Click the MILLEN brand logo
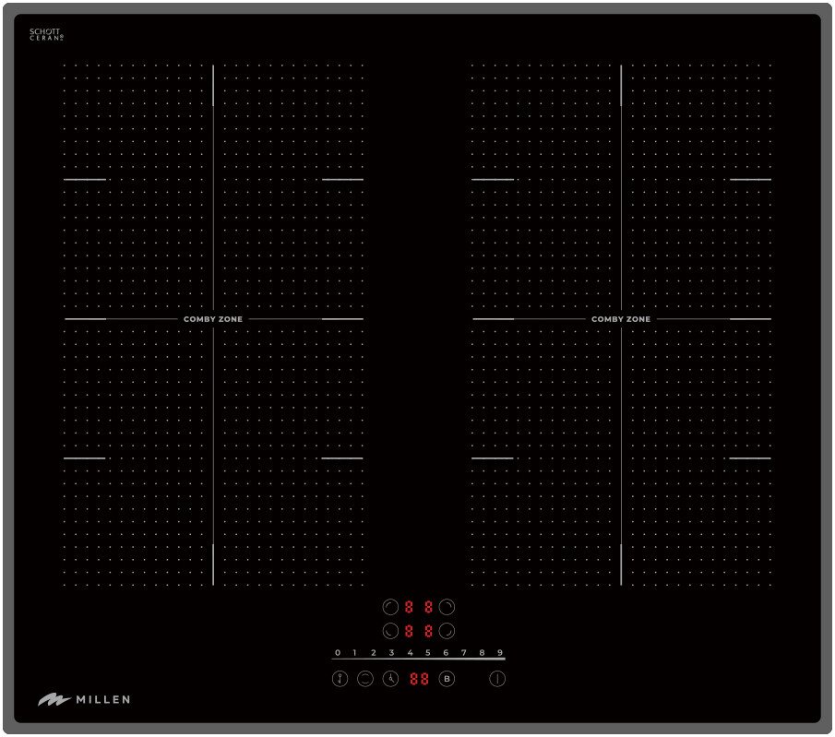 coord(84,700)
